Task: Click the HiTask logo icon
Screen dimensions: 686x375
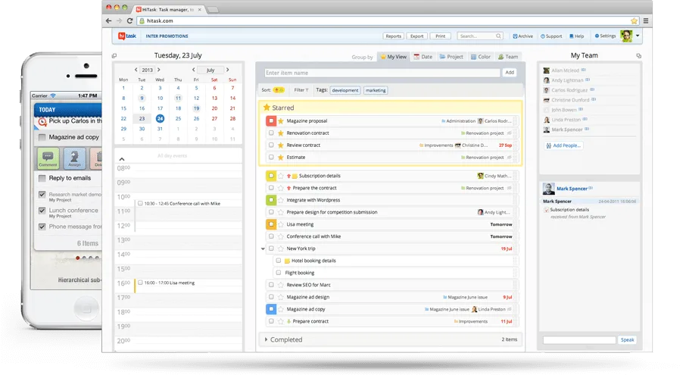Action: (x=122, y=36)
